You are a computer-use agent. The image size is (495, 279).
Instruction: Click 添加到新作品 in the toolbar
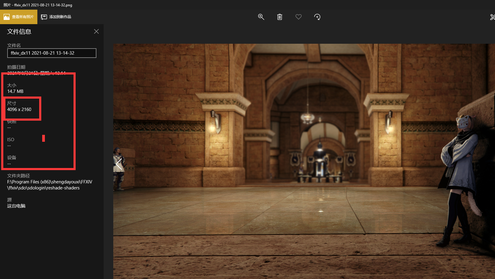56,17
